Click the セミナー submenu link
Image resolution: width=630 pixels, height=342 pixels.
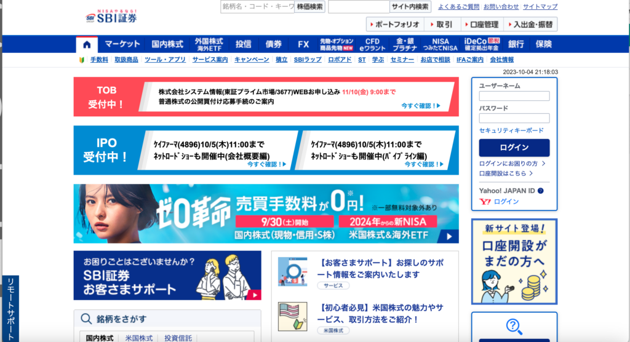(402, 60)
